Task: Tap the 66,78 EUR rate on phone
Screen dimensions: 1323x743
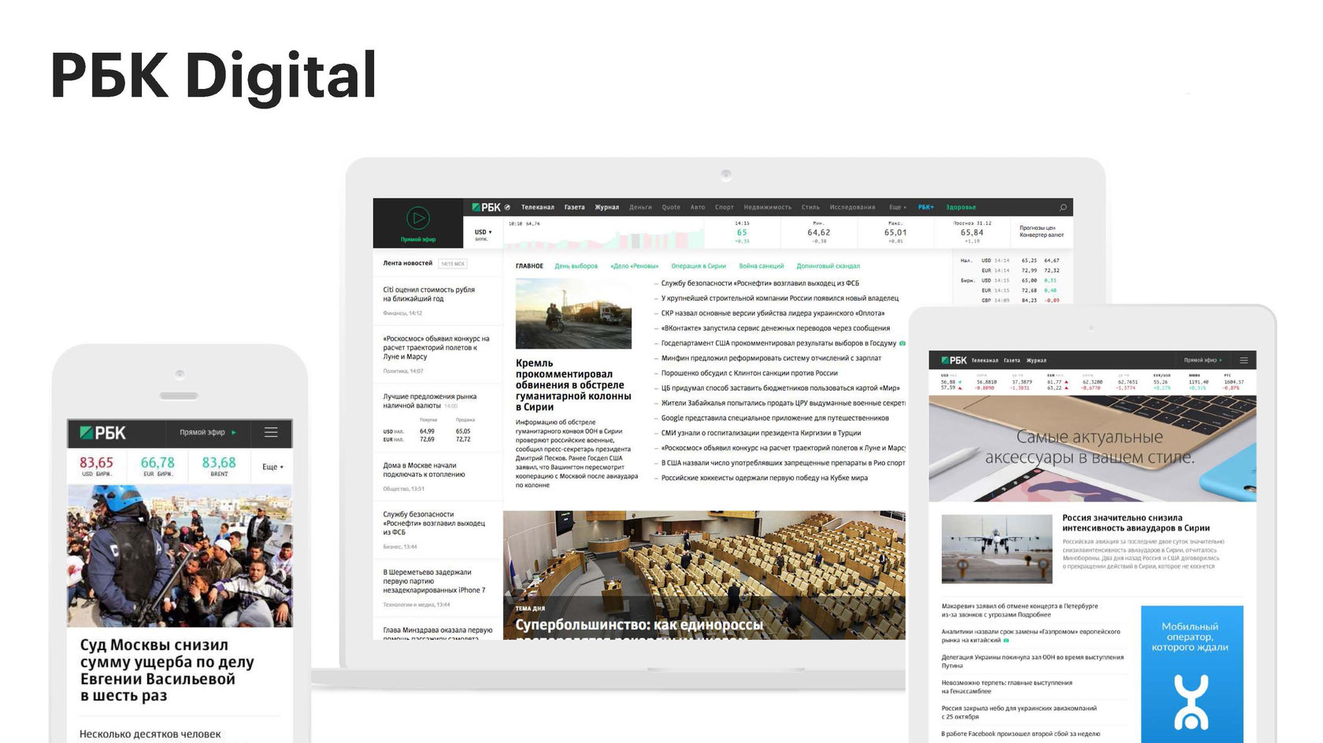Action: [157, 463]
